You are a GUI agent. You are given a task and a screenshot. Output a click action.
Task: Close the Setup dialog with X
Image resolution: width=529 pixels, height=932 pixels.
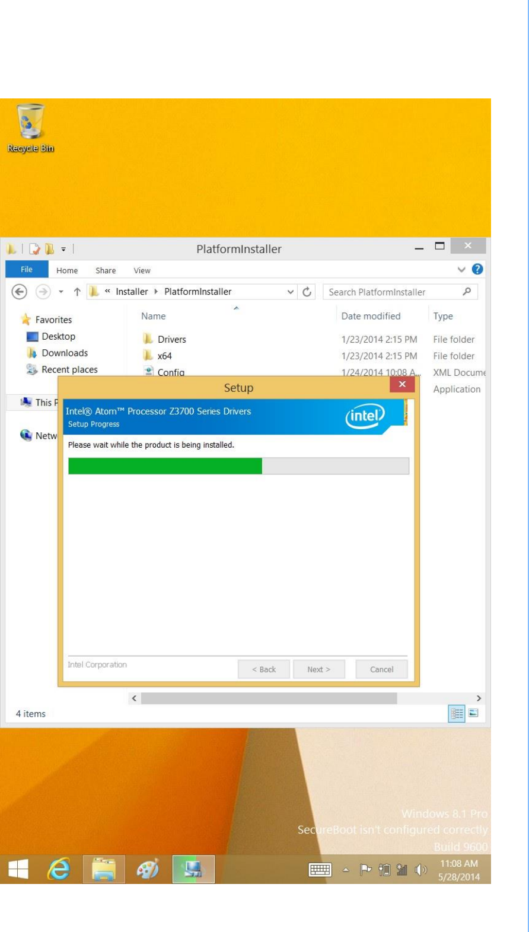(x=402, y=385)
